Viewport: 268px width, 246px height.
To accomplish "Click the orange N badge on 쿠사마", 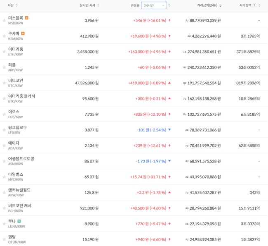I will coord(23,33).
